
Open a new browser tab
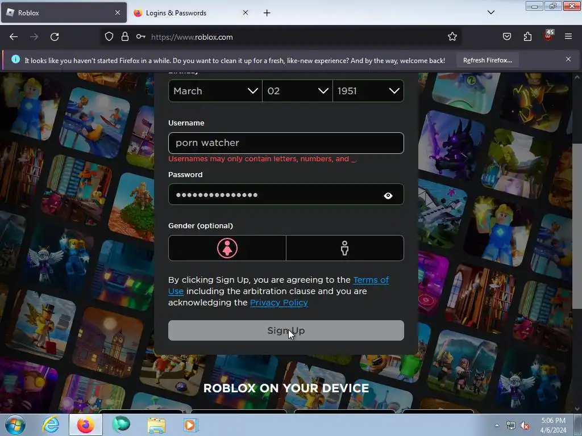[267, 13]
